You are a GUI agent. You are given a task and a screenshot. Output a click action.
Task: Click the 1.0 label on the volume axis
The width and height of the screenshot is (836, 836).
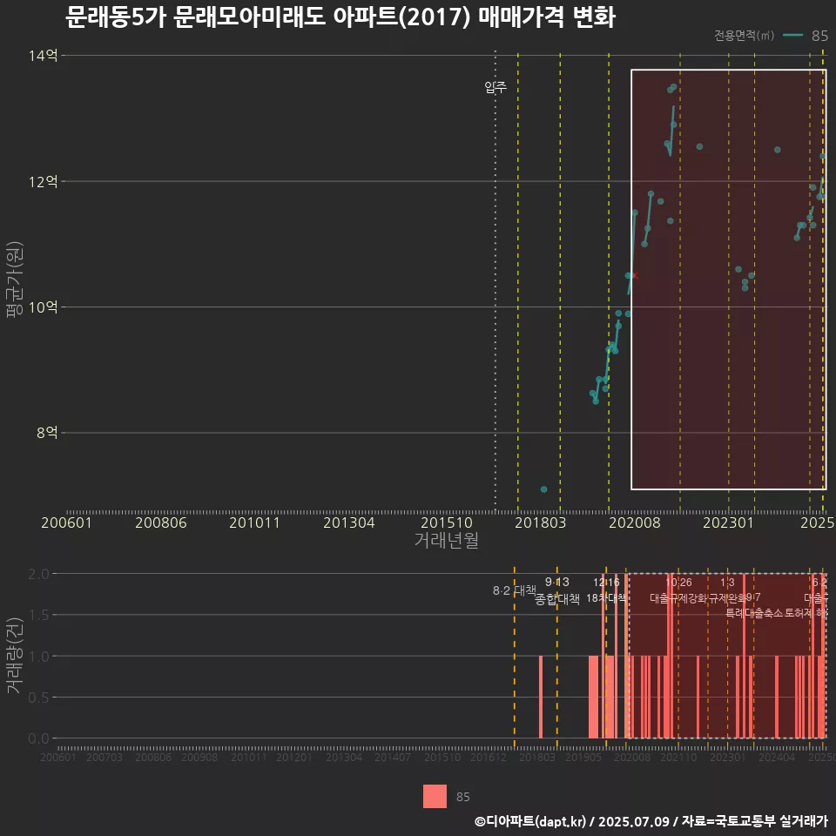point(38,657)
